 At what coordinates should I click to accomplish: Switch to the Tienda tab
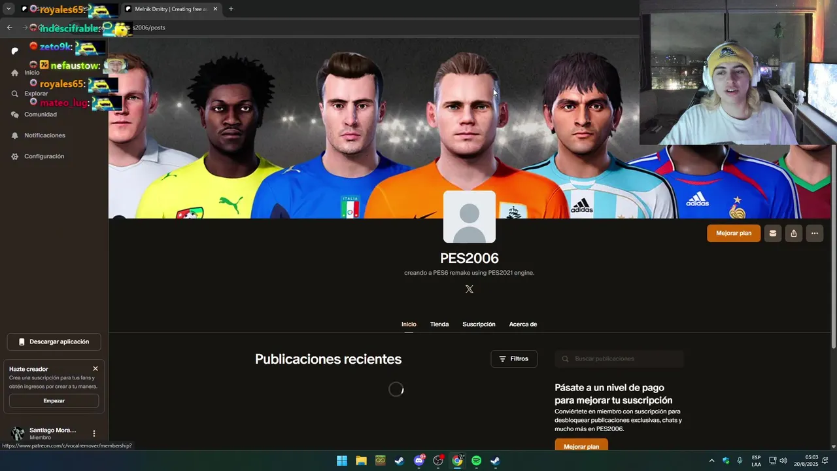click(439, 324)
